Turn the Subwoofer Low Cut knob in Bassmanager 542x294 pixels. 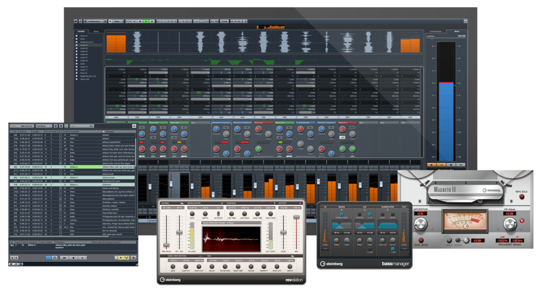383,240
